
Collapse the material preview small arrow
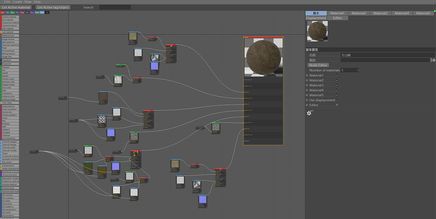tap(306, 22)
